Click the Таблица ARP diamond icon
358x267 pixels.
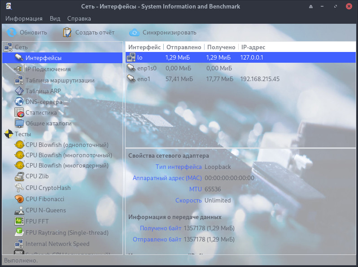tap(19, 91)
